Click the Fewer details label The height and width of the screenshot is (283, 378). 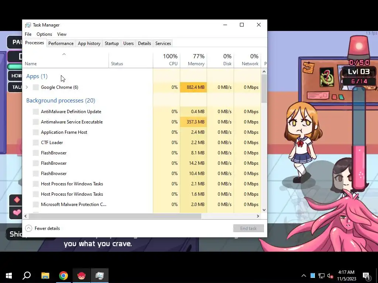pos(47,228)
